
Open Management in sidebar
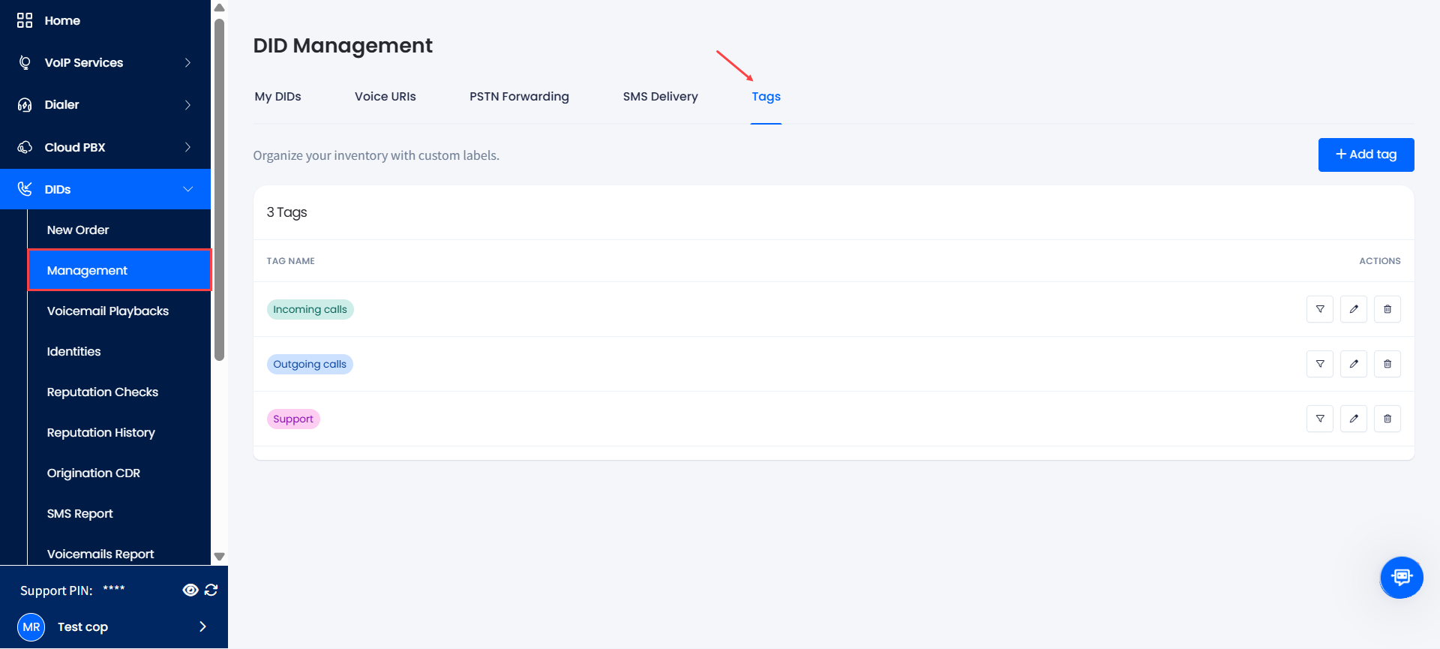point(120,270)
